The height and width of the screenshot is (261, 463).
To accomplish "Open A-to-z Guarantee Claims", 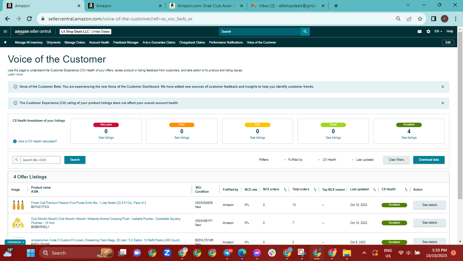I will point(159,42).
